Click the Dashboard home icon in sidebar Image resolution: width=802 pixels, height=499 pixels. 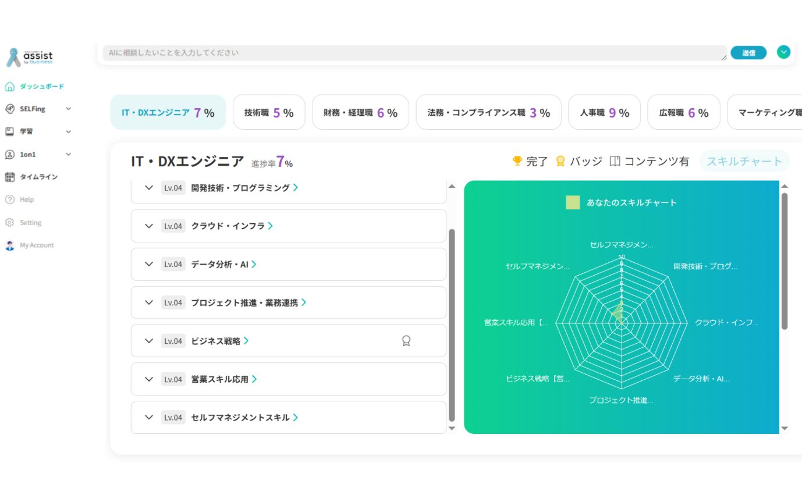9,87
